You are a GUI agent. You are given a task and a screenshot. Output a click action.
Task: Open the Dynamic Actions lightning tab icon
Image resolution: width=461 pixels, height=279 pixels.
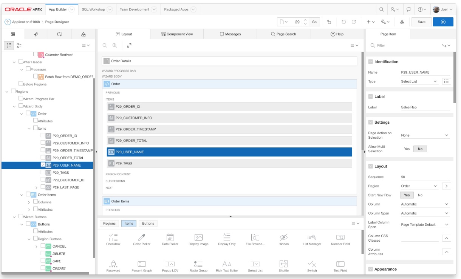coord(36,34)
